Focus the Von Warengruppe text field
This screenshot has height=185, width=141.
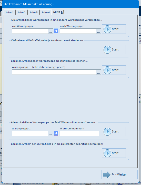point(30,31)
